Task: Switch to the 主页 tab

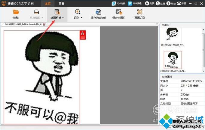Action: point(47,4)
